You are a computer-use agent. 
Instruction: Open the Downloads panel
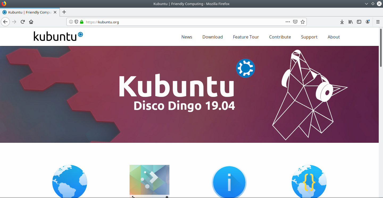tap(342, 22)
